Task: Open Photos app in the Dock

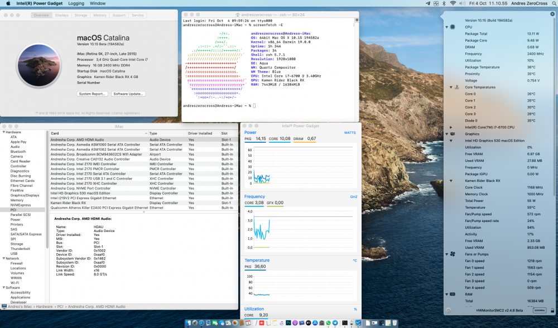Action: (x=235, y=322)
